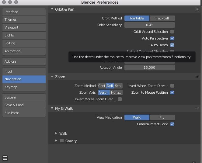The width and height of the screenshot is (202, 163).
Task: Open Save & Load preferences
Action: pos(24,105)
